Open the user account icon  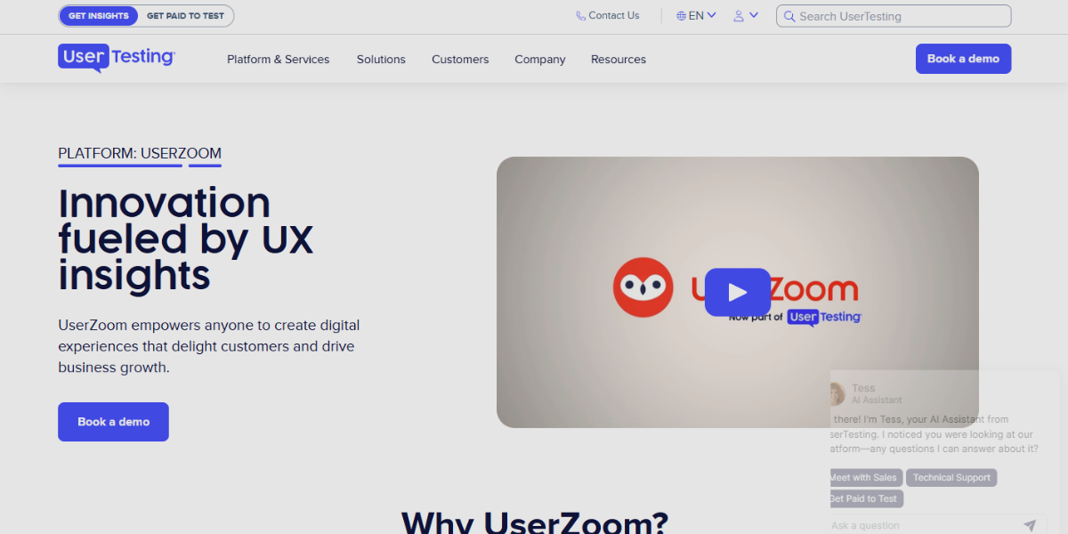pyautogui.click(x=740, y=15)
